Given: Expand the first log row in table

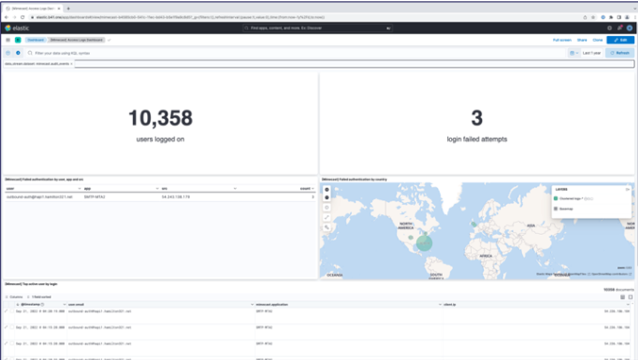Looking at the screenshot, I should (x=6, y=310).
